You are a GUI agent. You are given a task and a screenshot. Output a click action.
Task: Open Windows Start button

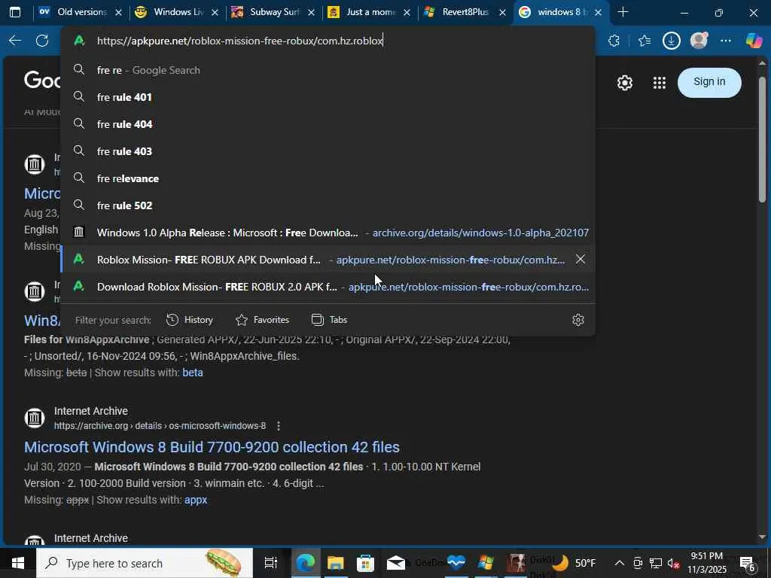18,563
